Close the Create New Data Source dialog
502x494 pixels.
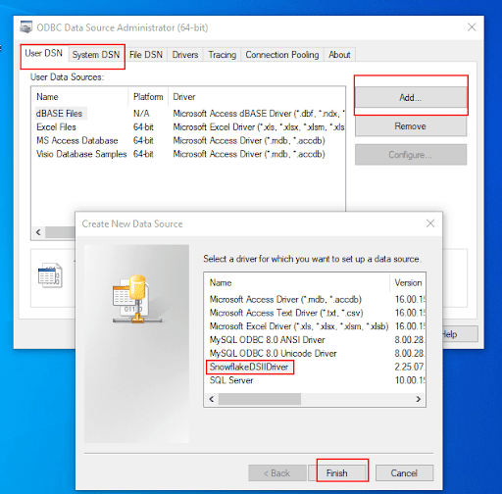(430, 223)
